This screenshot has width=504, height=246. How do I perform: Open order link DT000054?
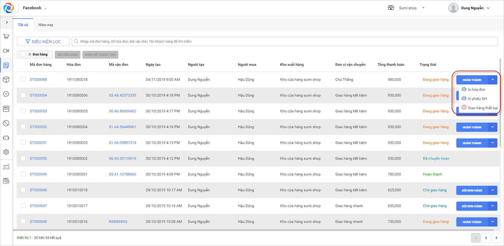38,95
